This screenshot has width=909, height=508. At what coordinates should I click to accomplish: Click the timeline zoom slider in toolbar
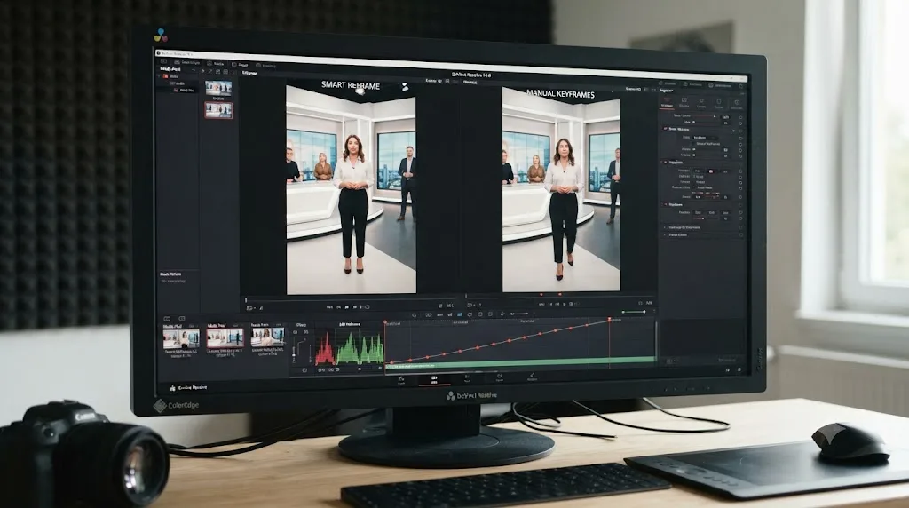coord(520,314)
